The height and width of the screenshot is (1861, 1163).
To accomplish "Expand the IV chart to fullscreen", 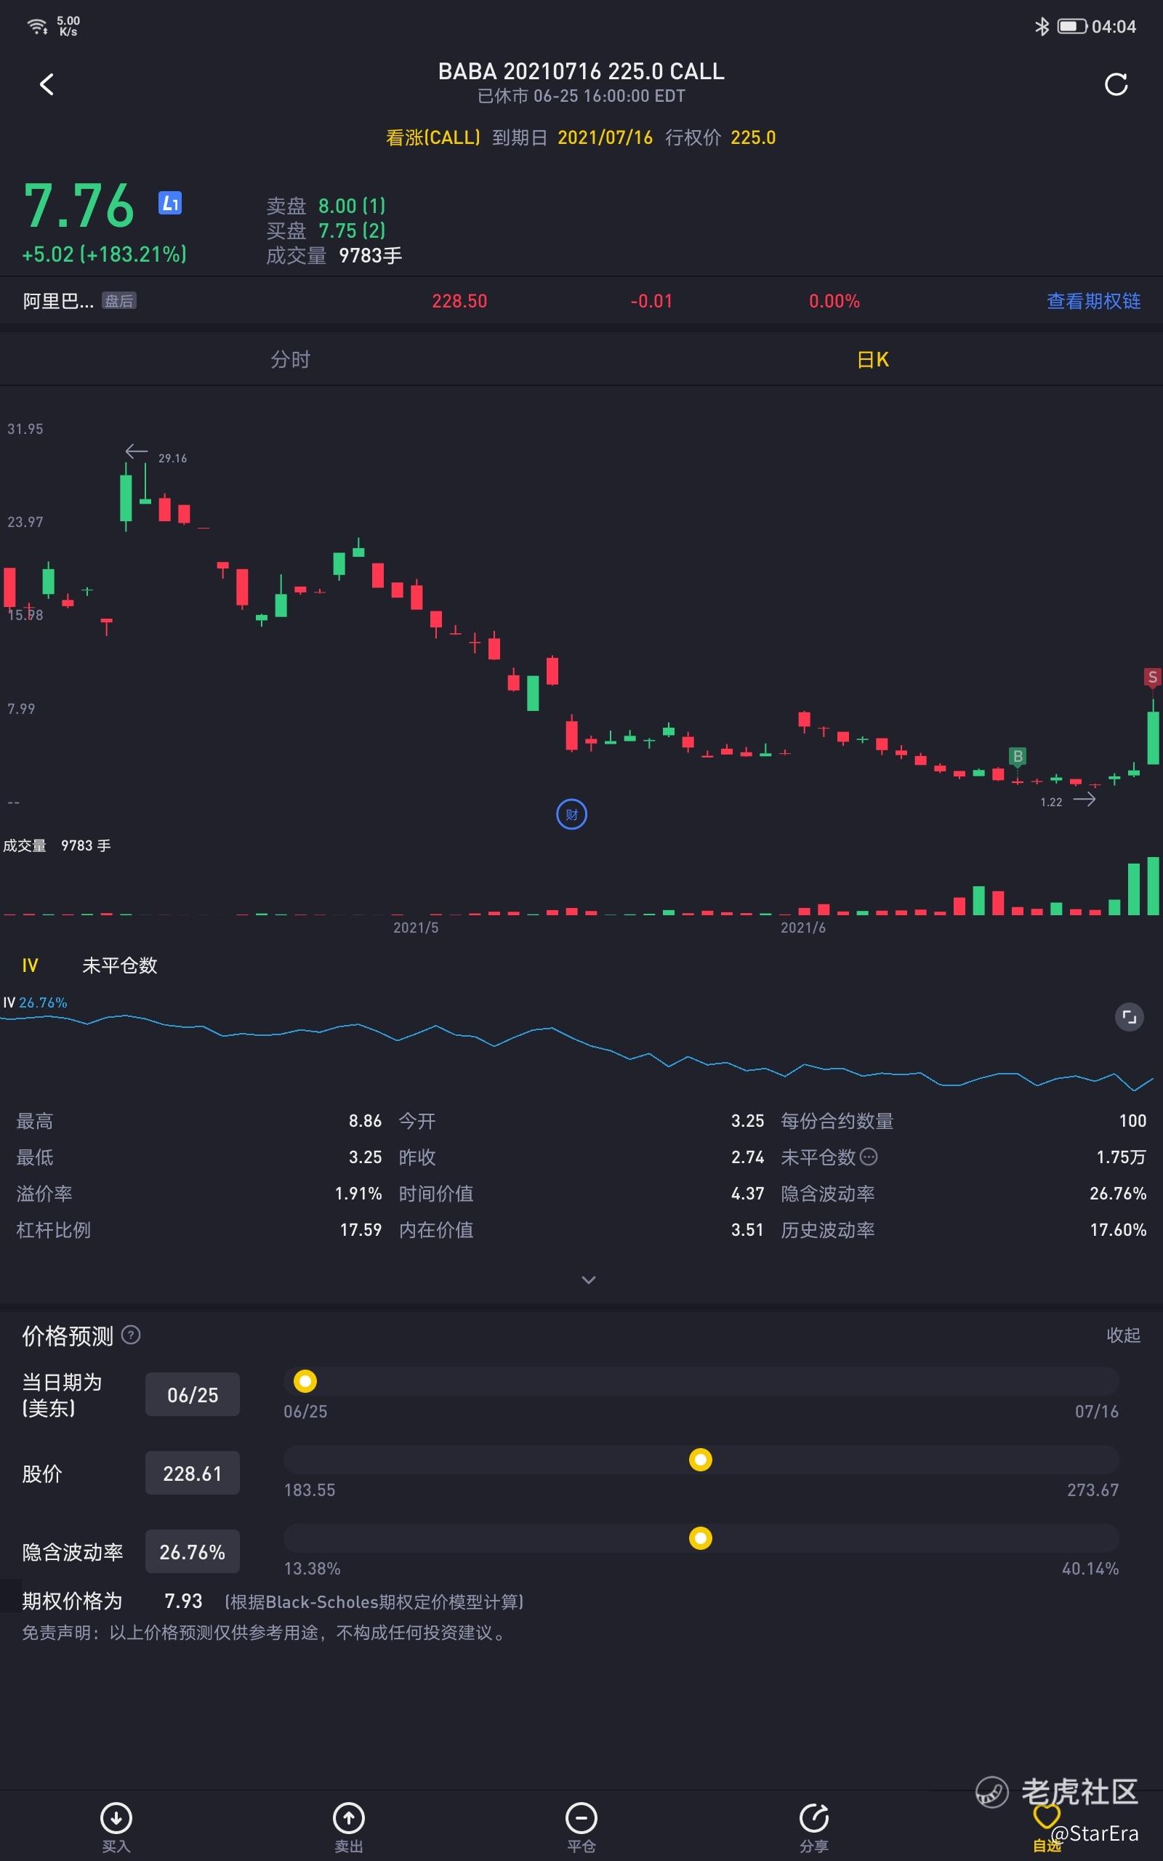I will (x=1129, y=1016).
